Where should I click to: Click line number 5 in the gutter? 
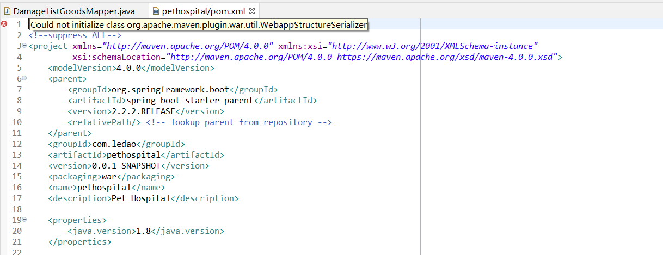pyautogui.click(x=19, y=68)
